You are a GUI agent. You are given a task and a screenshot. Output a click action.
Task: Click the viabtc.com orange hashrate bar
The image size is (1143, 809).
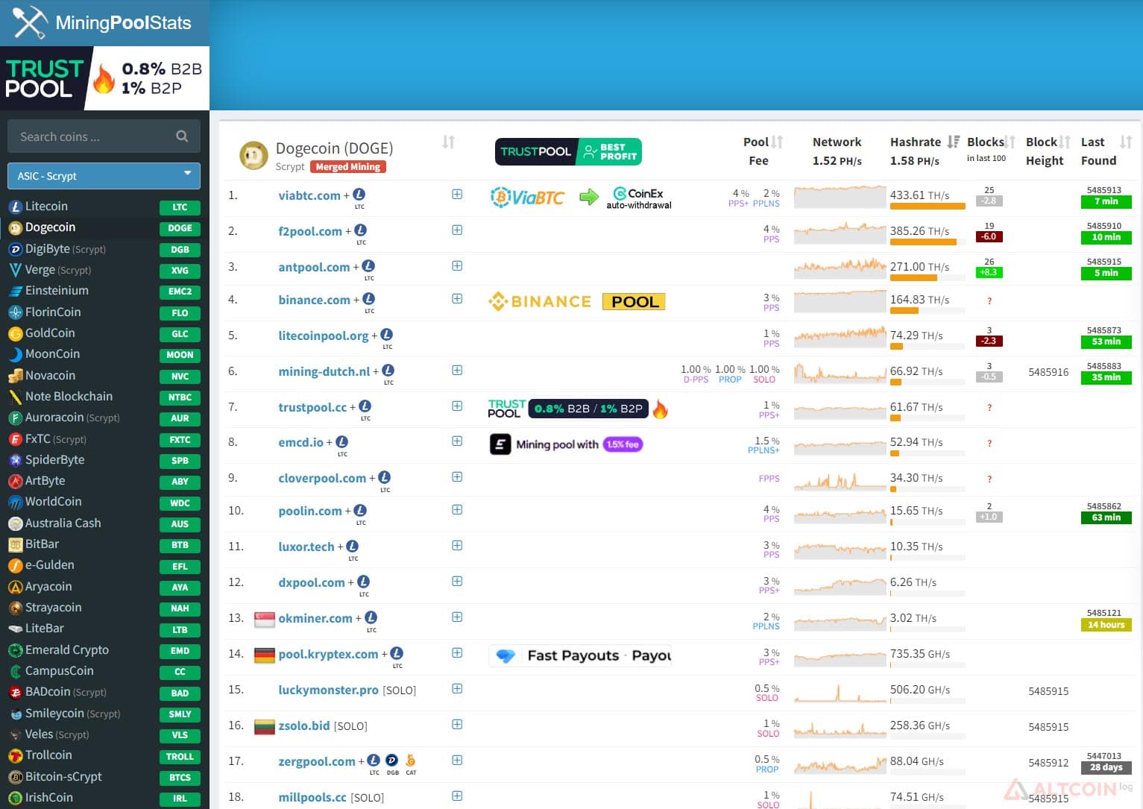(928, 207)
